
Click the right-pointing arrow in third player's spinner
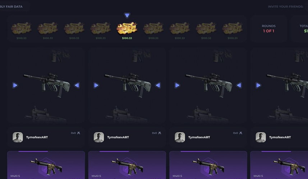click(x=177, y=85)
